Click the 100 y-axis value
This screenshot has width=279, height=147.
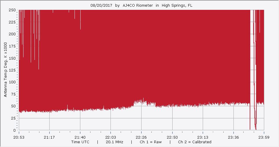[12, 82]
